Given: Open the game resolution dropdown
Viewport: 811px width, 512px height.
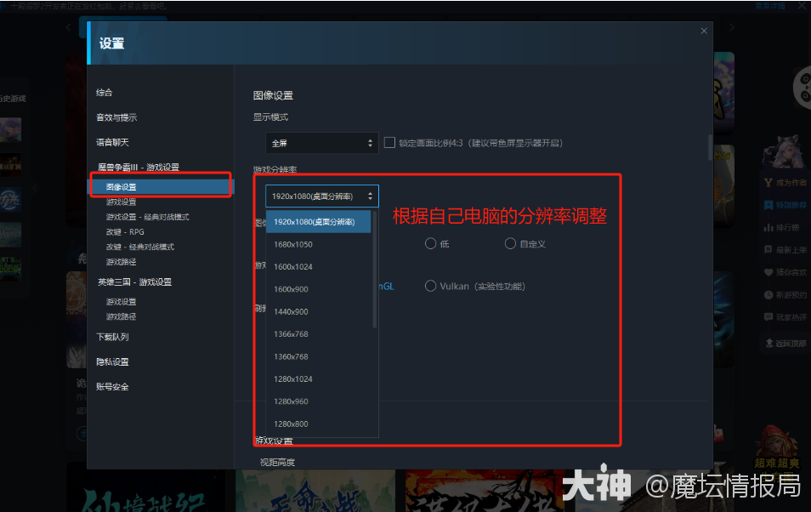Looking at the screenshot, I should tap(321, 196).
